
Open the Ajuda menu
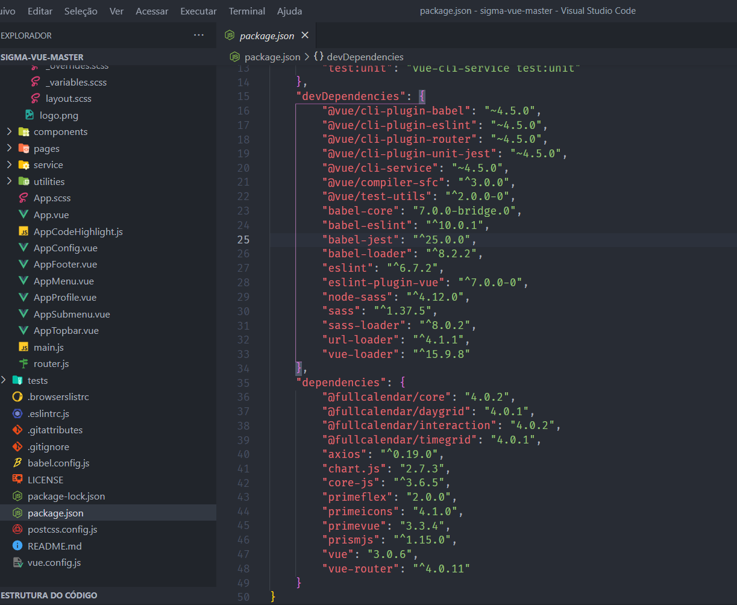(x=290, y=11)
